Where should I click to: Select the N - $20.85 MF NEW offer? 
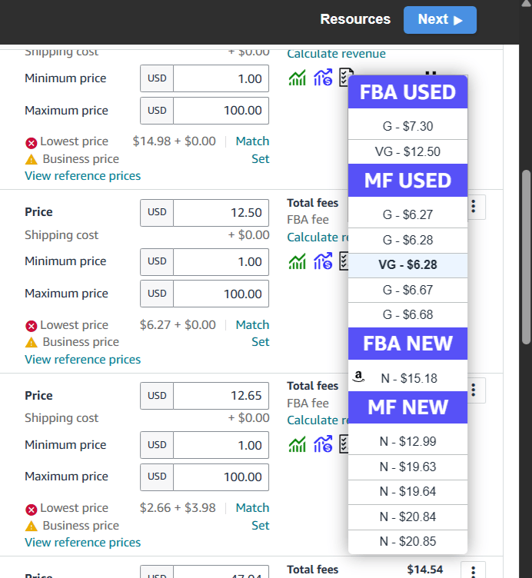pos(407,541)
